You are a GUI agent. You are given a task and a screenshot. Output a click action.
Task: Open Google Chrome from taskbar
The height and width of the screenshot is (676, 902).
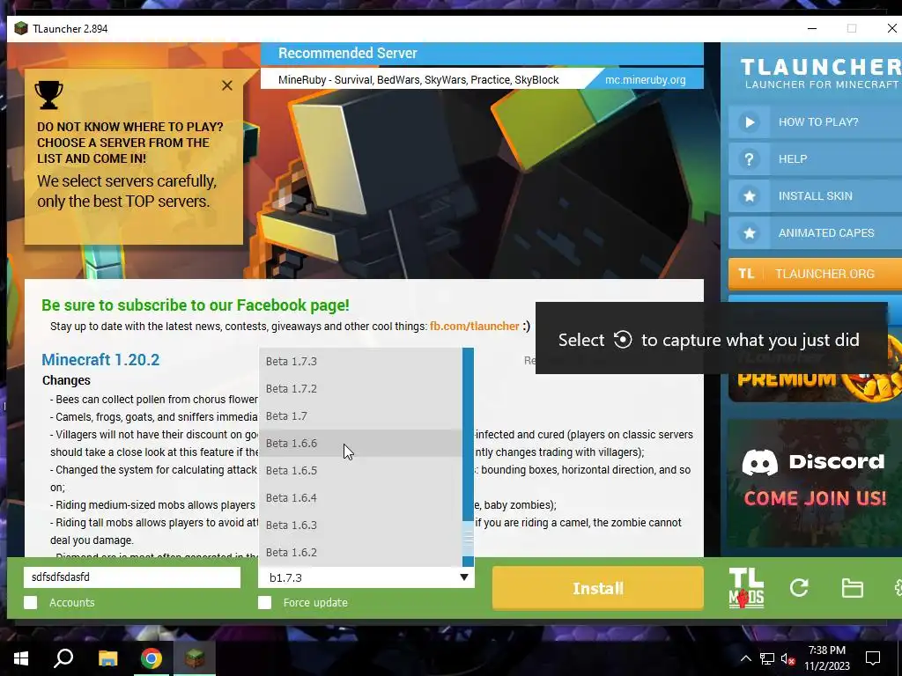click(152, 658)
